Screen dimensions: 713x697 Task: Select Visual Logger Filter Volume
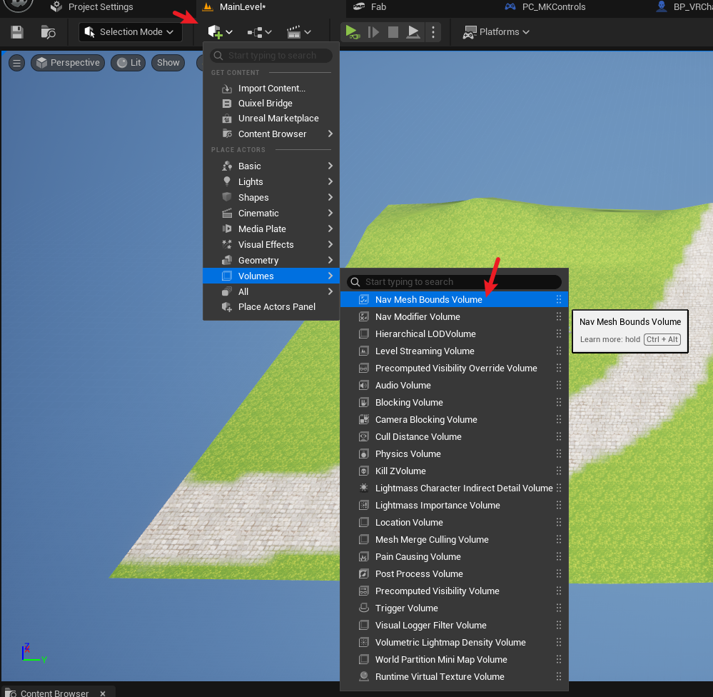tap(454, 625)
